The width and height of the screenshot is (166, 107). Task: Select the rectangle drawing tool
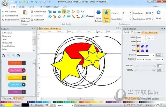pyautogui.click(x=55, y=12)
